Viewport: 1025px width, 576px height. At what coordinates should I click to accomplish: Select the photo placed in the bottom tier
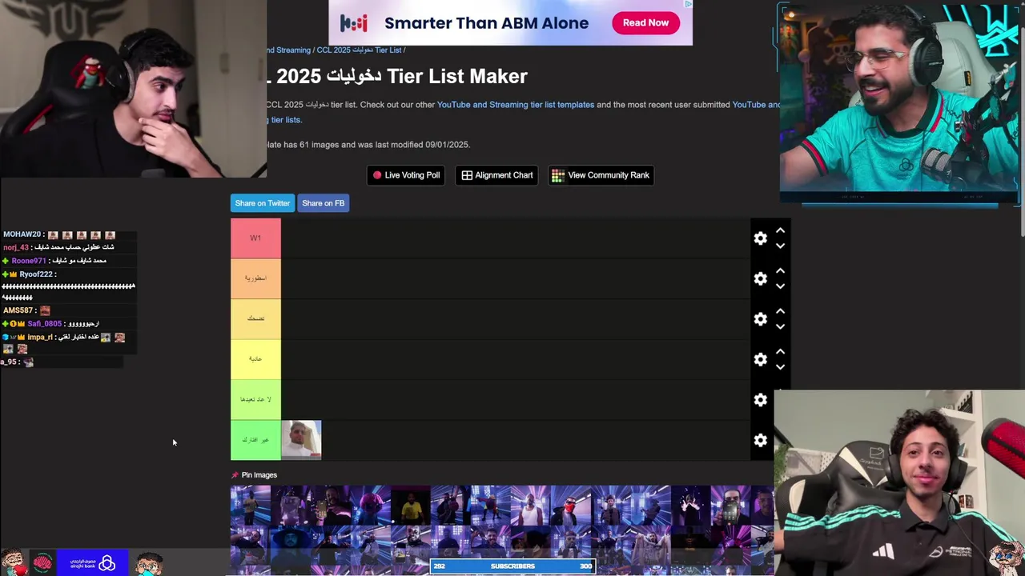tap(301, 440)
